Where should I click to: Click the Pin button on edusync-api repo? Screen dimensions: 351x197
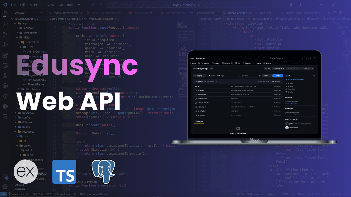267,68
